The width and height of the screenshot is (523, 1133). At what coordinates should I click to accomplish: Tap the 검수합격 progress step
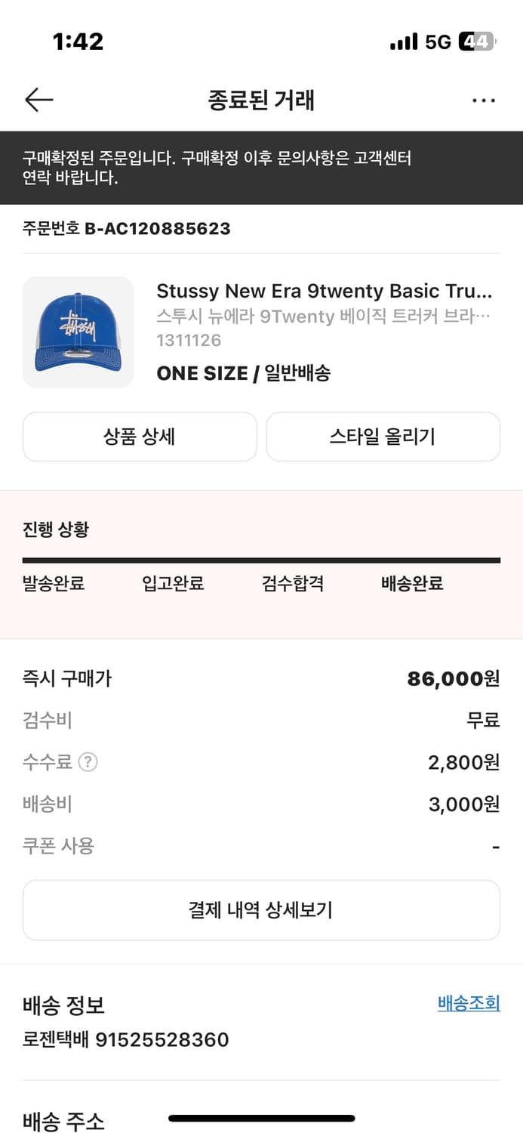point(293,583)
